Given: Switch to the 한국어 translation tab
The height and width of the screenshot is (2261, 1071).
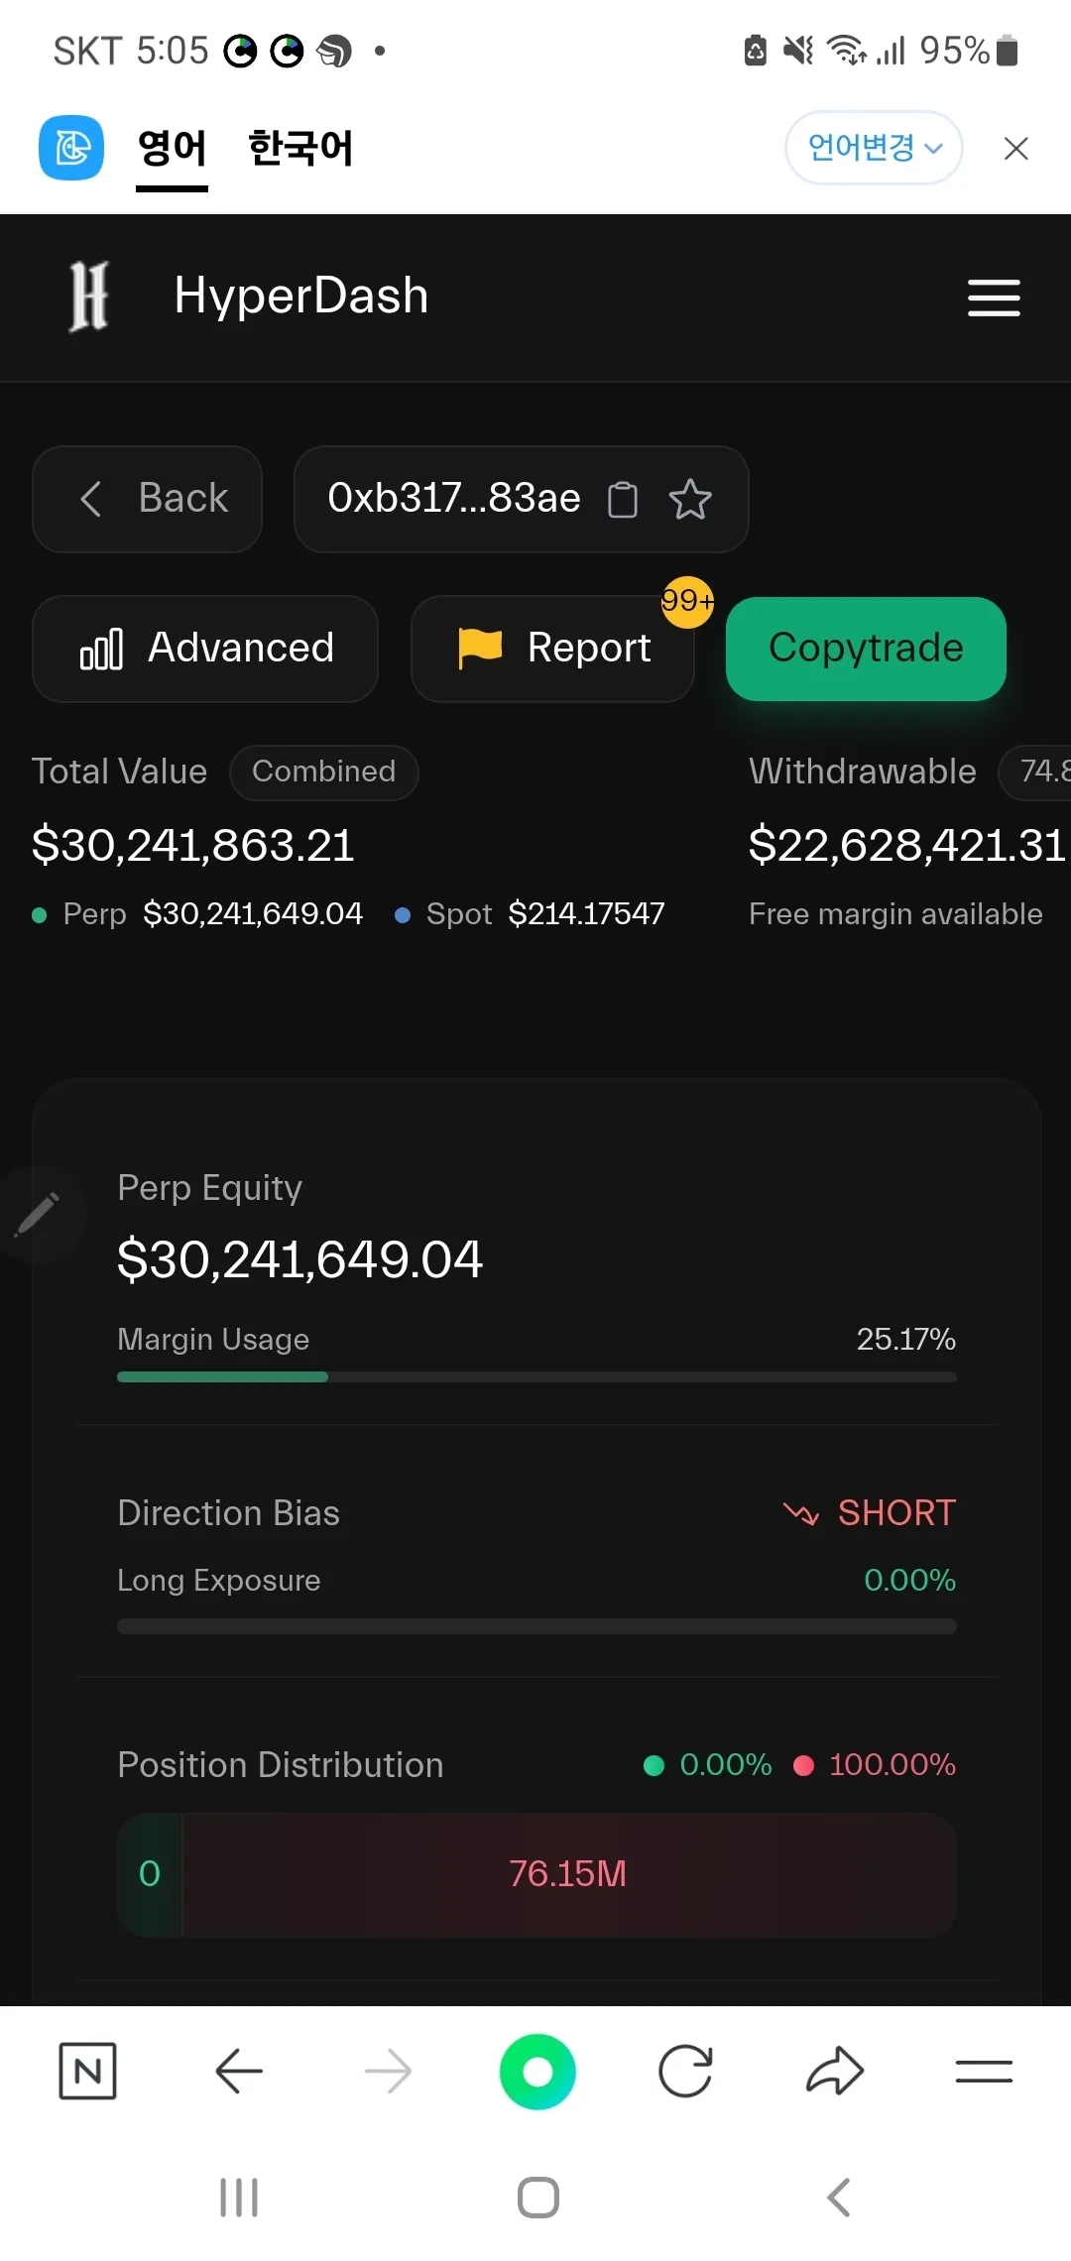Looking at the screenshot, I should click(x=300, y=148).
